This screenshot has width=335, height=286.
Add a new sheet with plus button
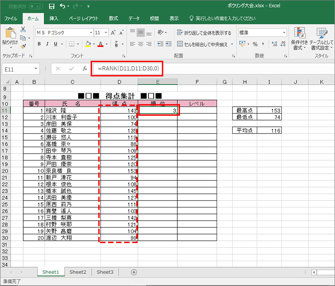(x=134, y=272)
